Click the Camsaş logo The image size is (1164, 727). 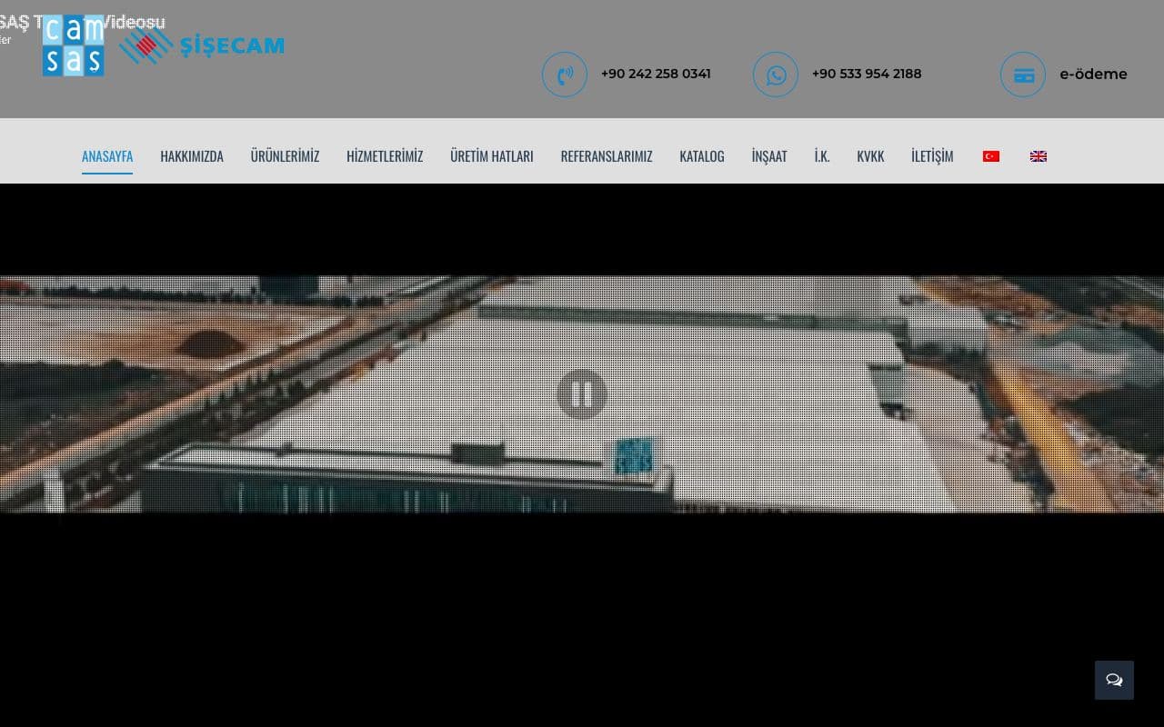click(x=74, y=45)
